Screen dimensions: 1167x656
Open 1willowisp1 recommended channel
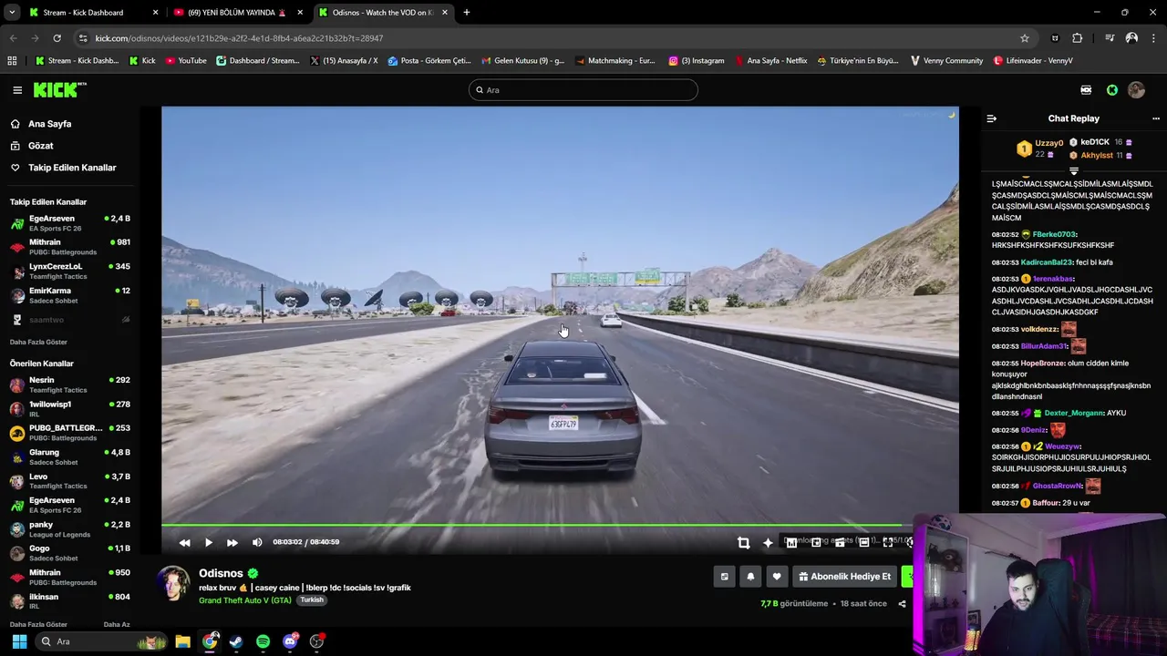69,409
